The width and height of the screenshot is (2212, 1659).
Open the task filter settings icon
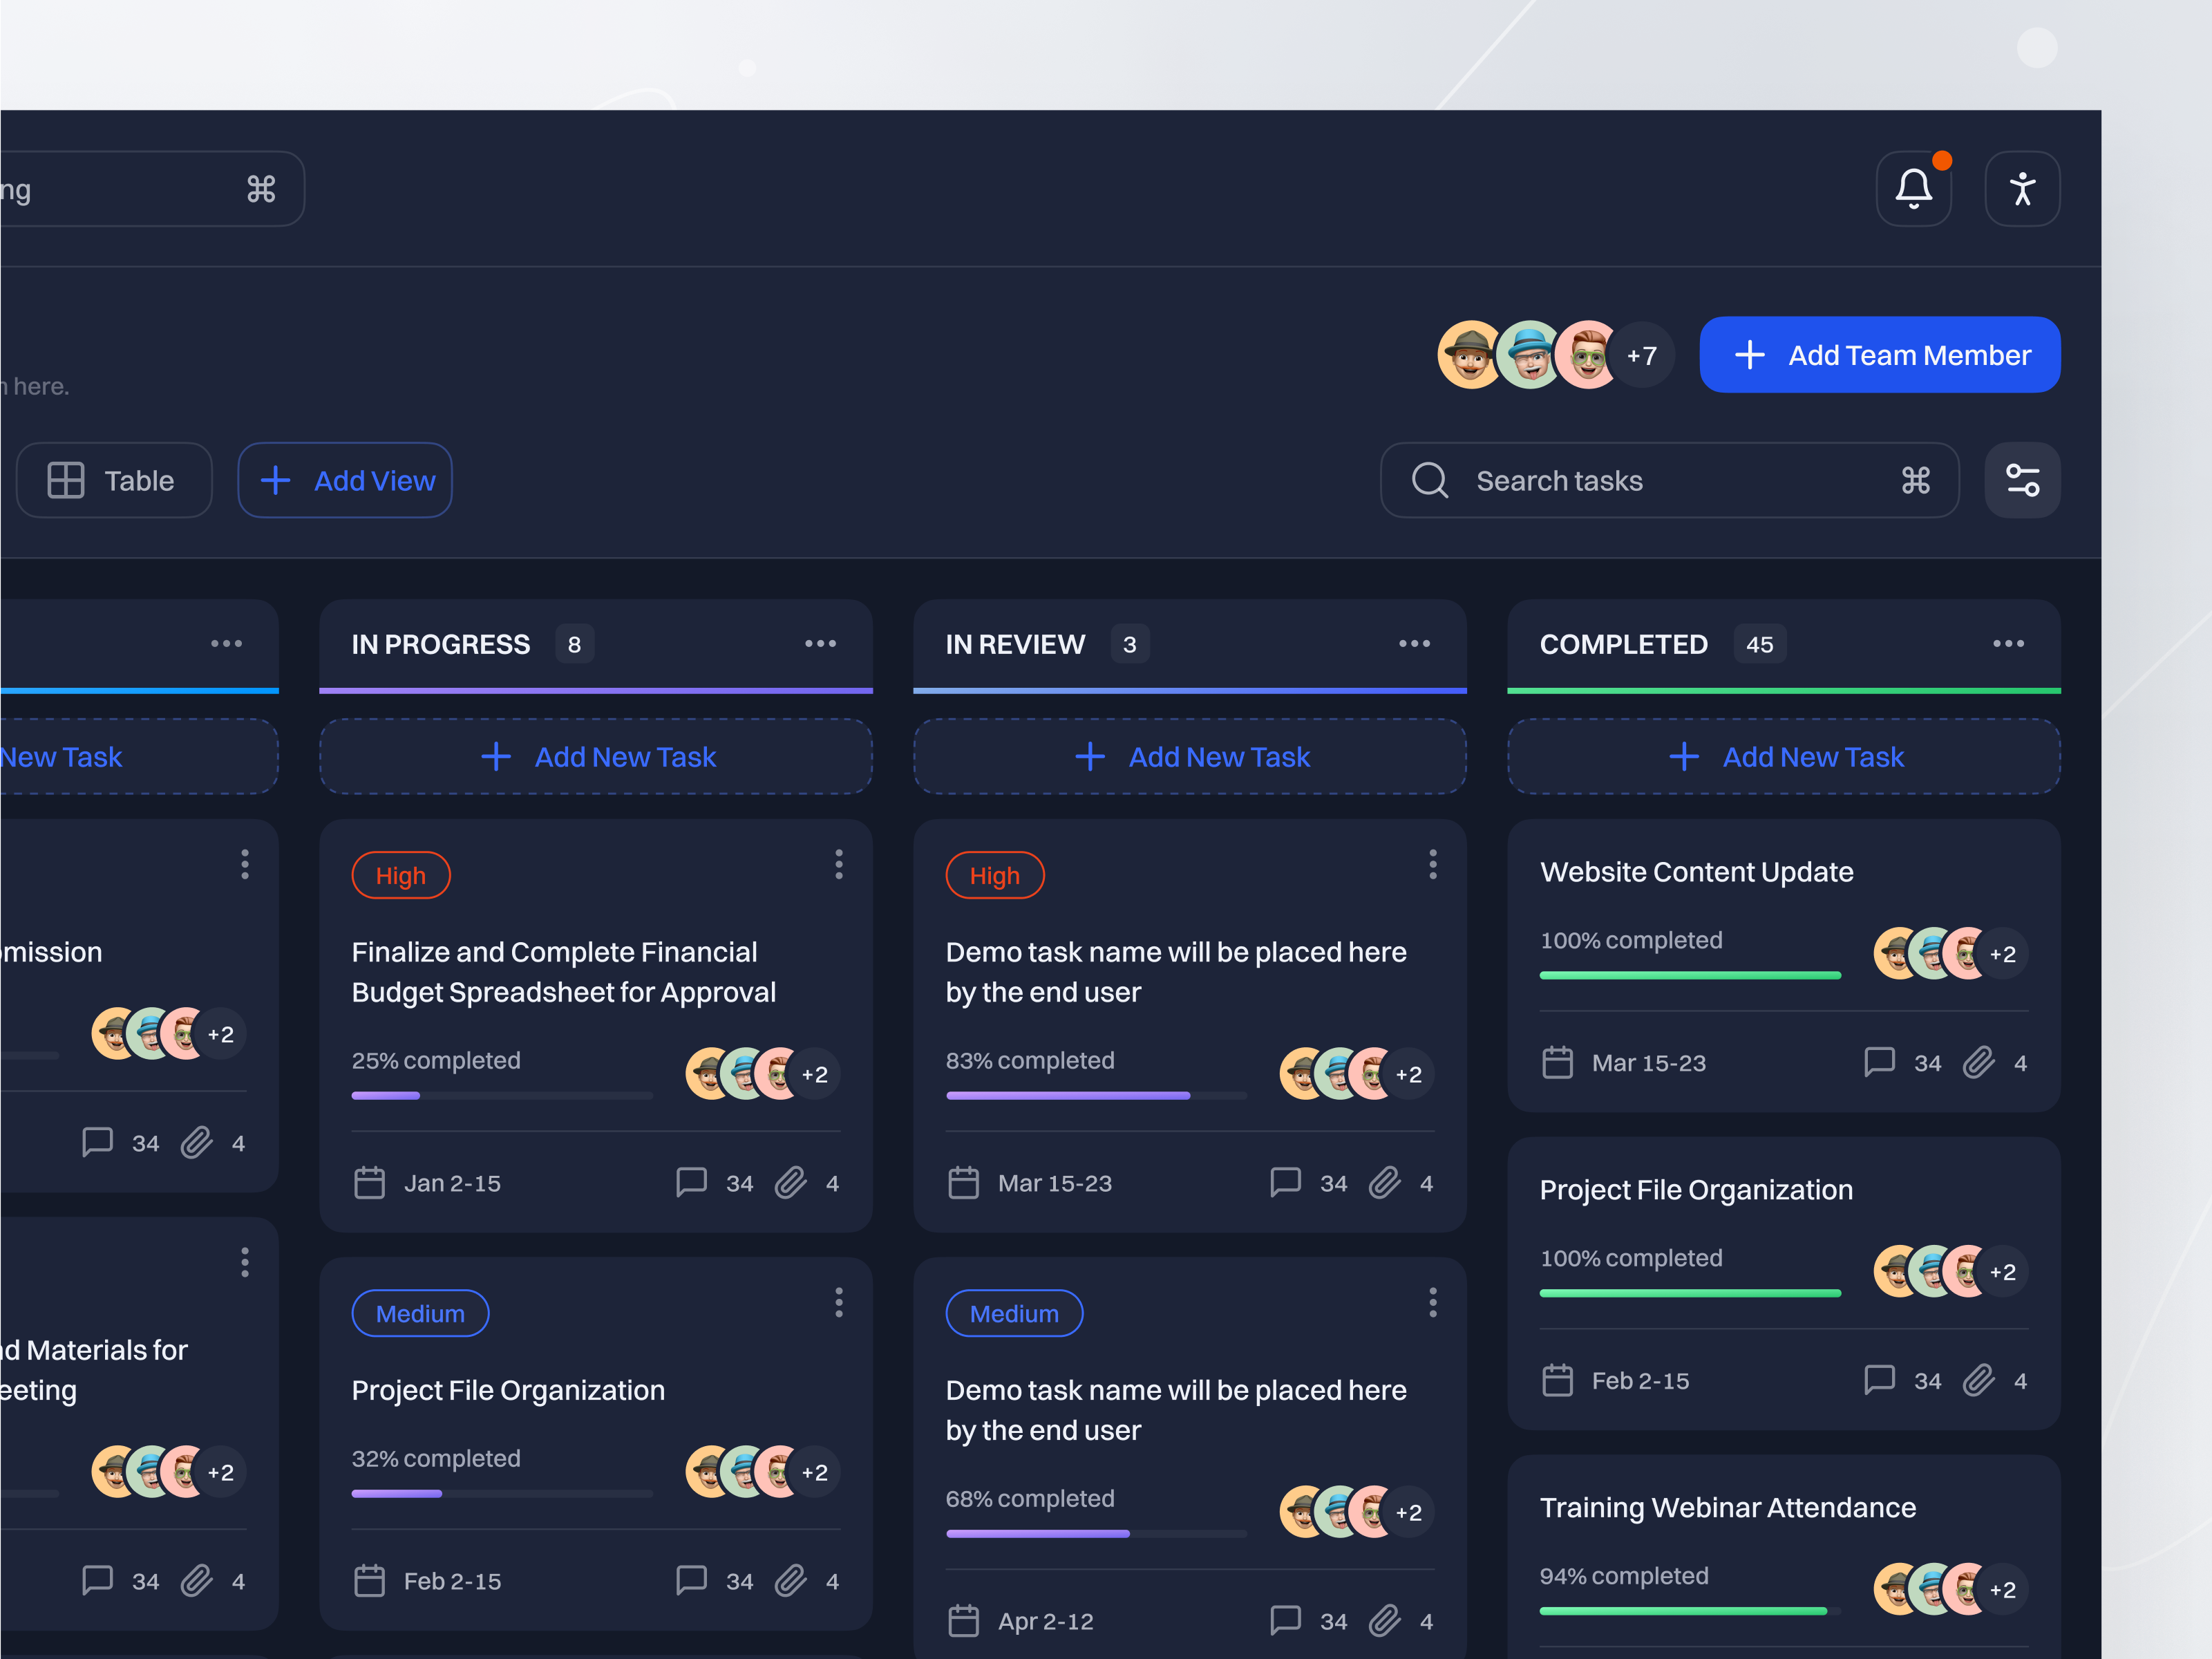pos(2021,480)
